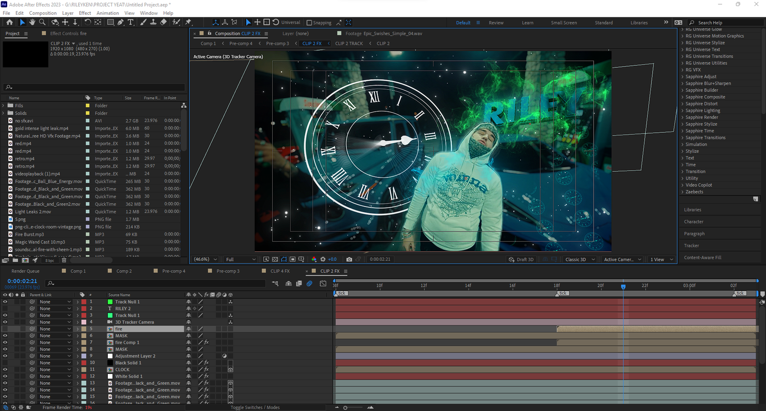Click the Puppet Pin tool

click(188, 22)
